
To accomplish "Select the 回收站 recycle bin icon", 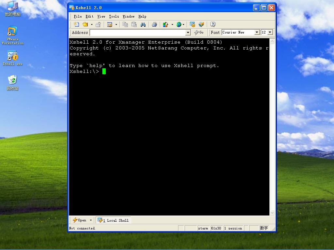I will (13, 83).
